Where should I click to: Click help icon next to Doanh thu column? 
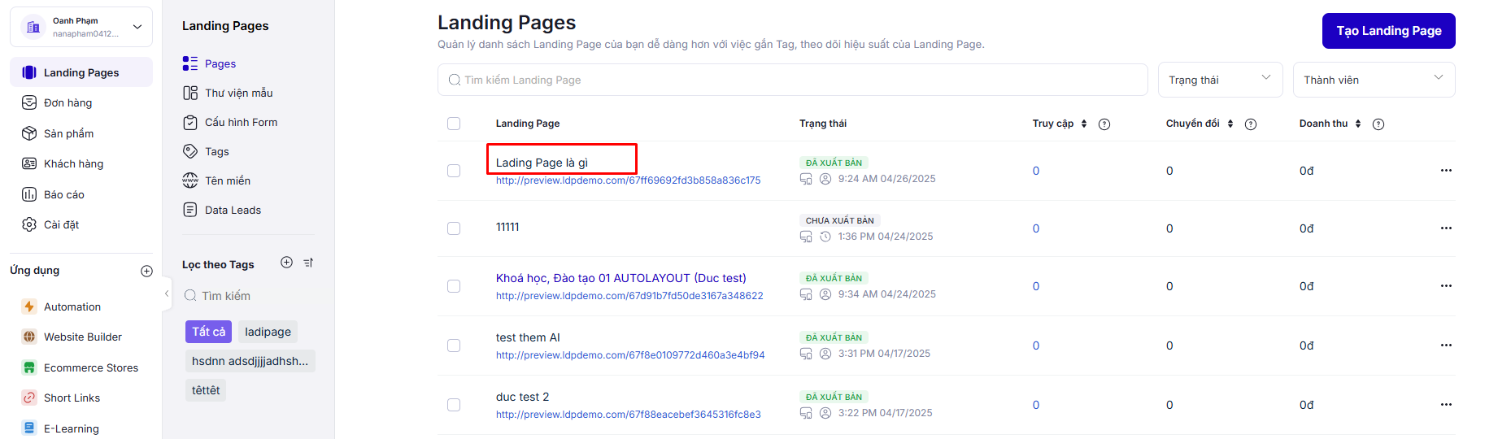1378,124
